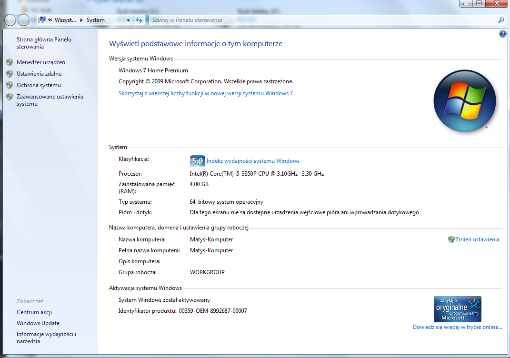The image size is (510, 358).
Task: Refresh the page with the refresh icon
Action: (139, 20)
